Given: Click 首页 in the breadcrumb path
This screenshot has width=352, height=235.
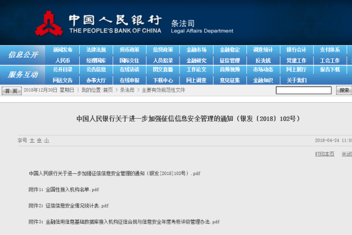Looking at the screenshot, I should tap(108, 90).
